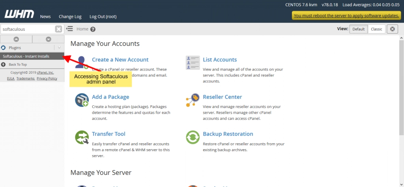Click the vertical page scrollbar

[402, 87]
